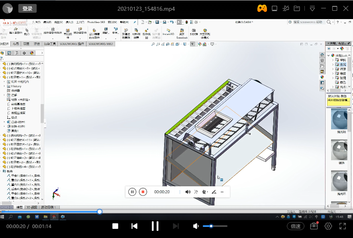Enter fullscreen mode in player
Viewport: 353px width, 238px height.
point(342,226)
